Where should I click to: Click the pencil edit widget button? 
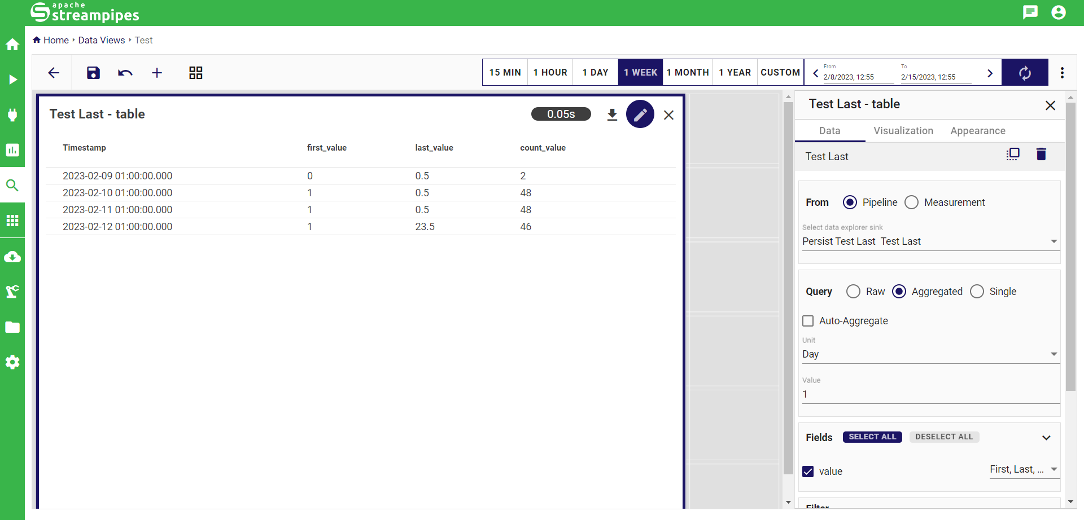pos(640,114)
